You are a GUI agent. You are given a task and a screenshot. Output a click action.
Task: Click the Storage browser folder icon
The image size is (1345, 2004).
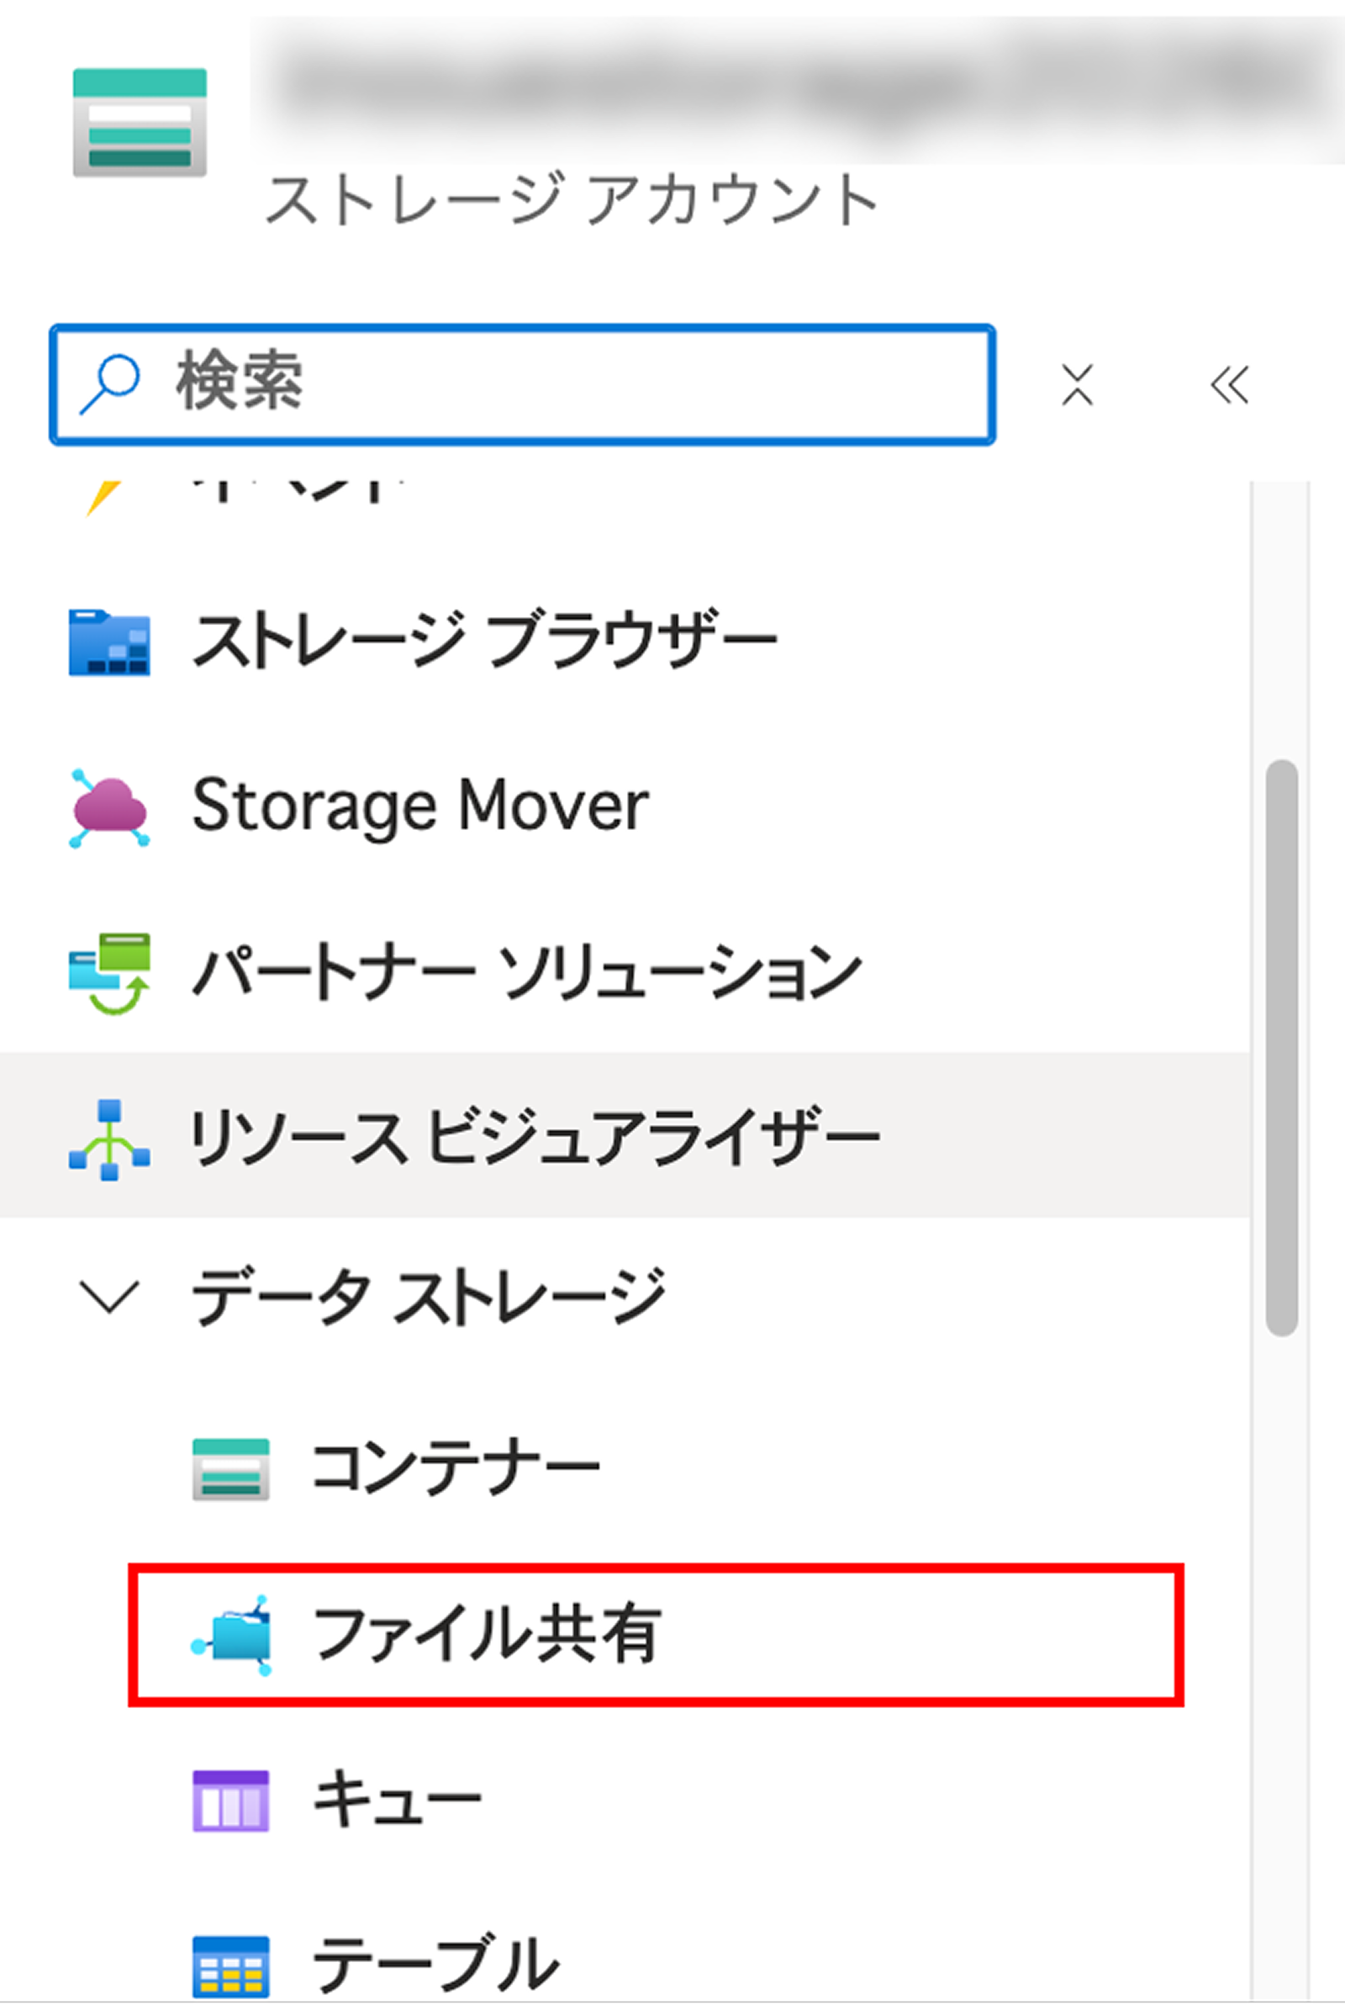109,642
